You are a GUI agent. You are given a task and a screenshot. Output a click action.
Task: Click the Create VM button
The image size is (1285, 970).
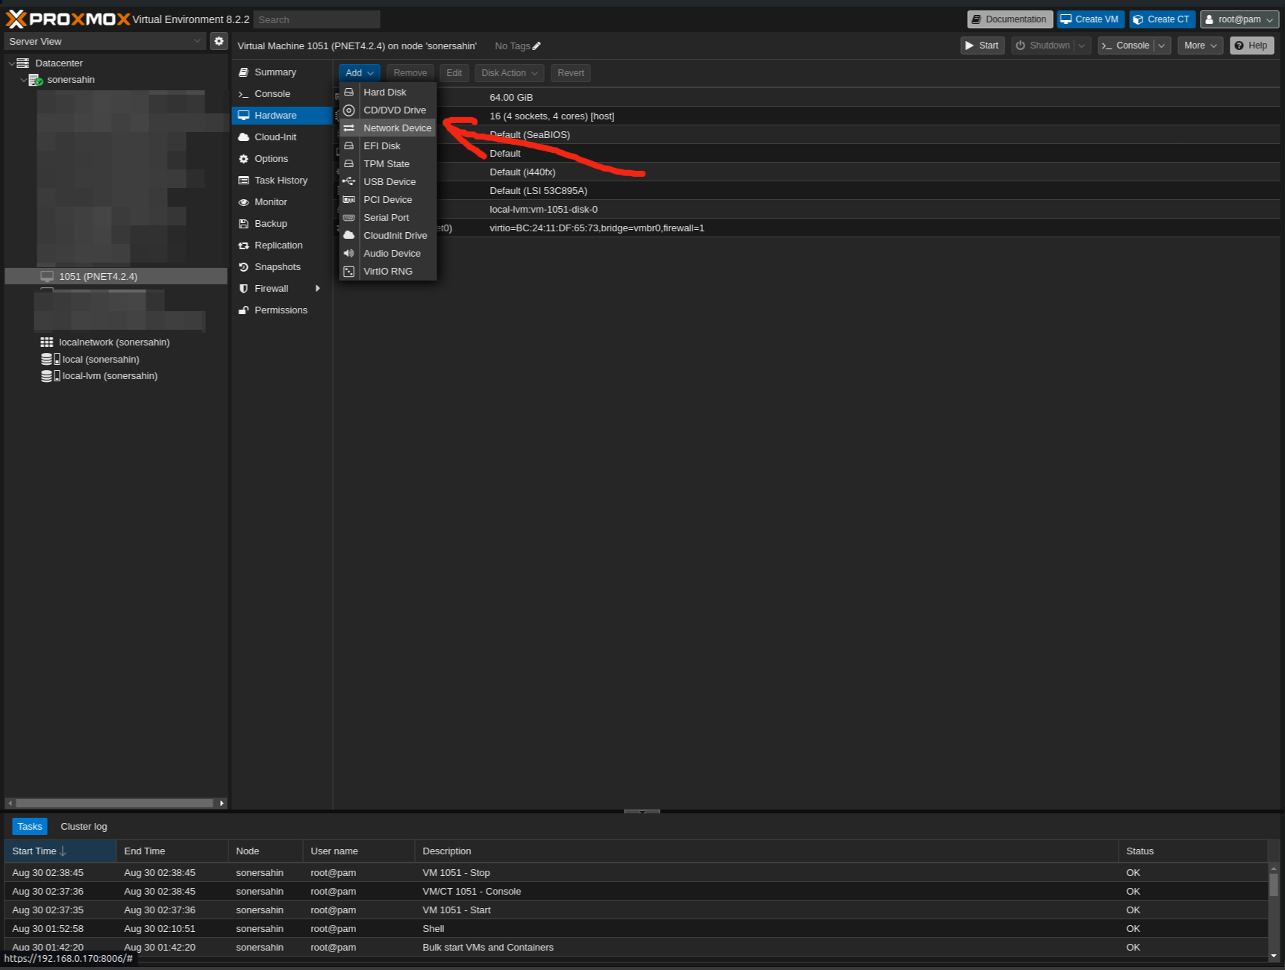pyautogui.click(x=1089, y=19)
